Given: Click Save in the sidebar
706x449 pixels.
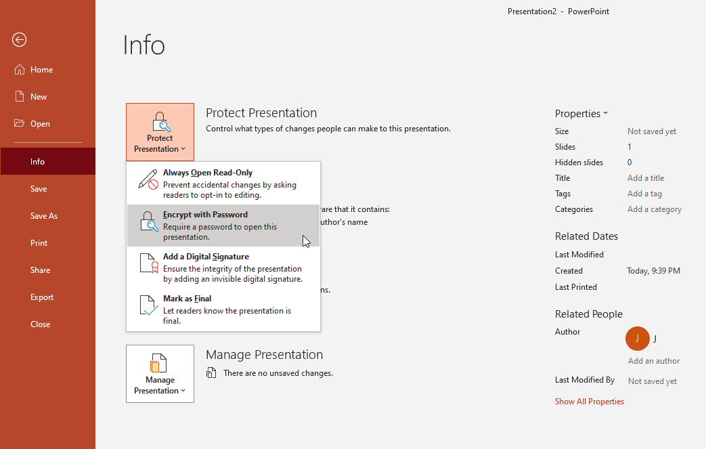Looking at the screenshot, I should 48,189.
